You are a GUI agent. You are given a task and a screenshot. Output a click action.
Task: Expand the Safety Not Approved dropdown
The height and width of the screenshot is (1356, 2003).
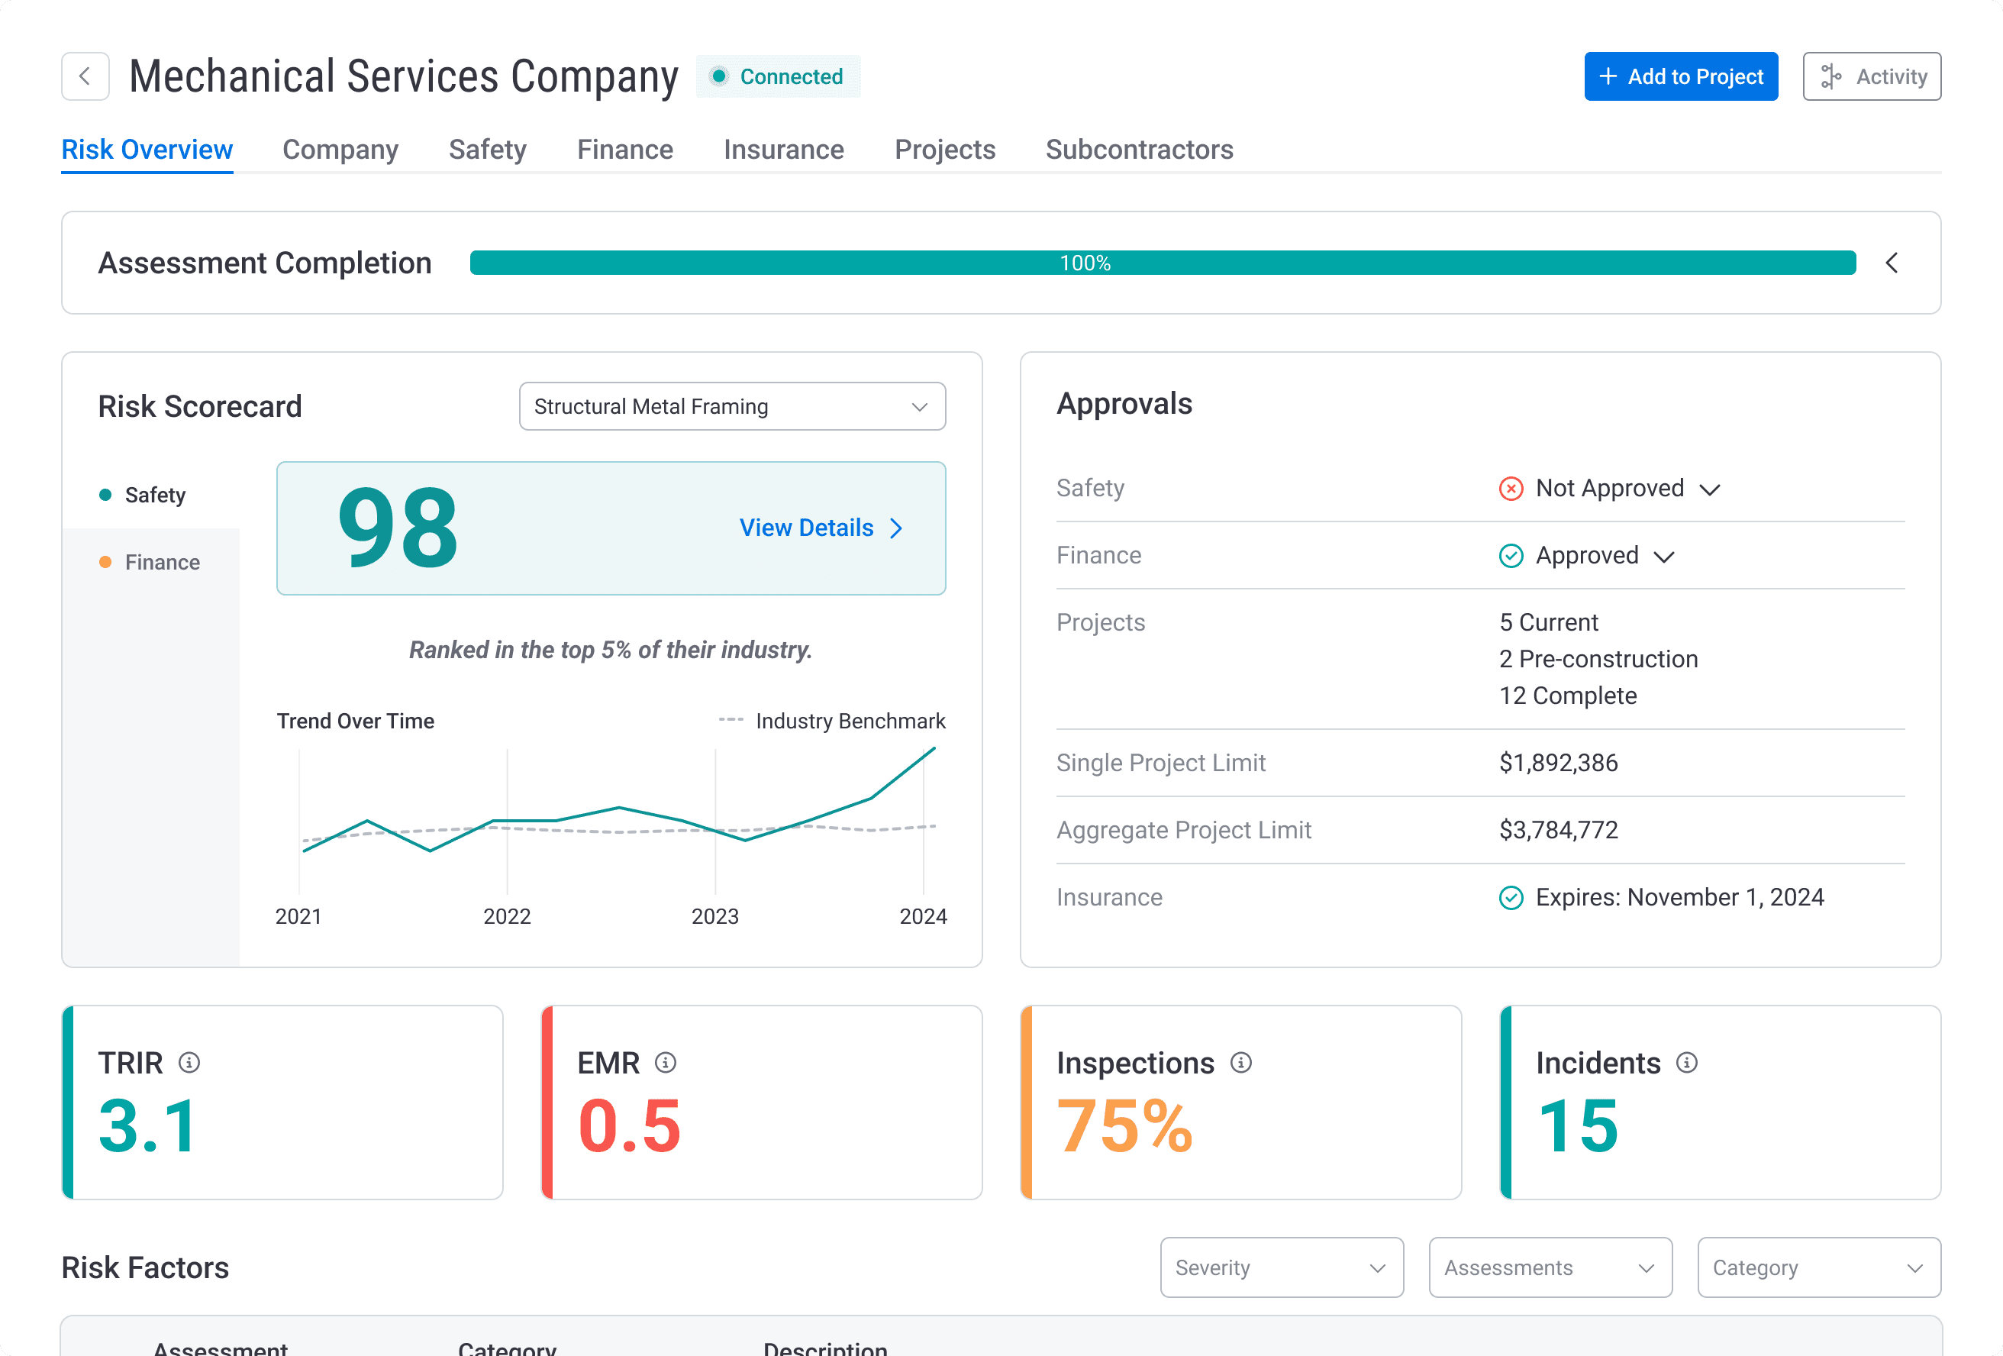pyautogui.click(x=1710, y=489)
